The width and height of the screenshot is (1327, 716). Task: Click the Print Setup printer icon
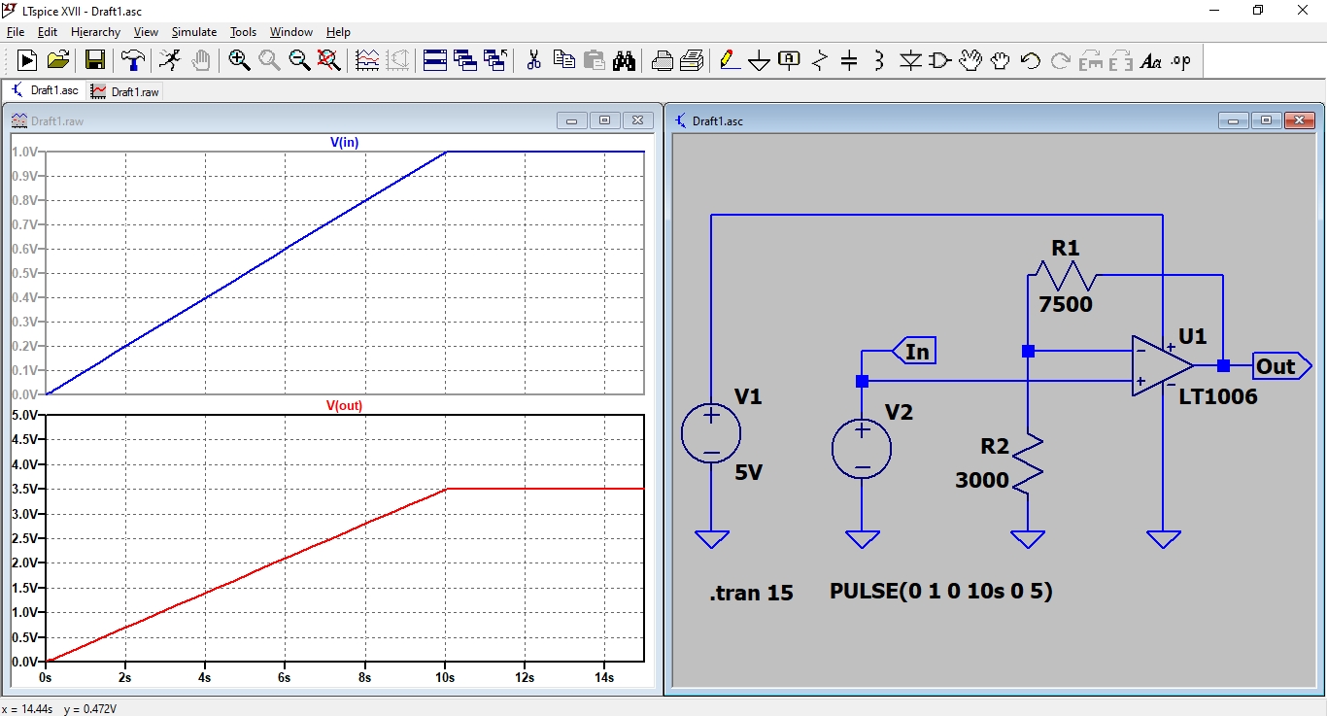[x=663, y=60]
